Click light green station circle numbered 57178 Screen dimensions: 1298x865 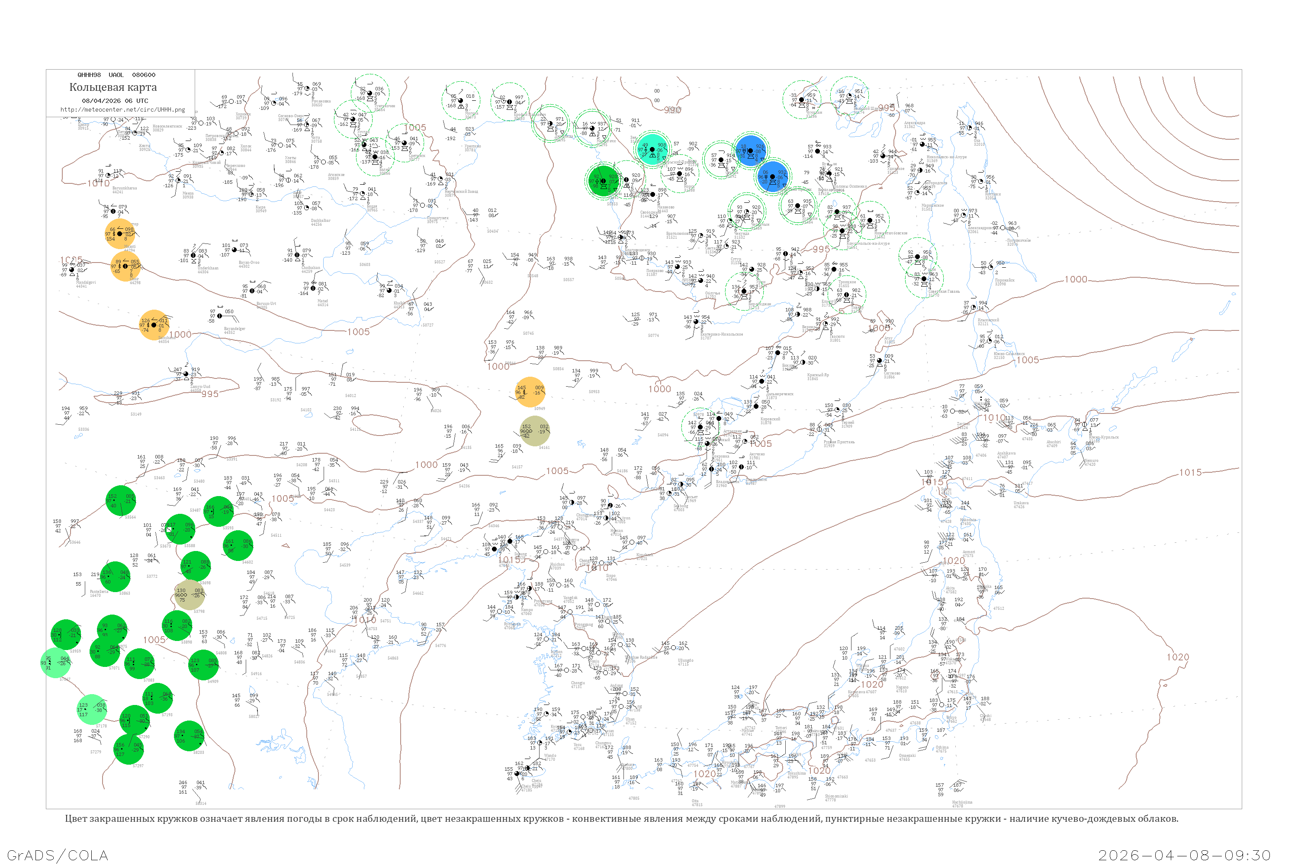tap(92, 709)
